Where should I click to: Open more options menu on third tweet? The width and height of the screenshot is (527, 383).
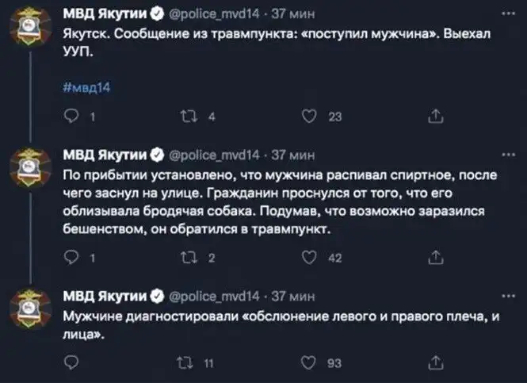(506, 296)
